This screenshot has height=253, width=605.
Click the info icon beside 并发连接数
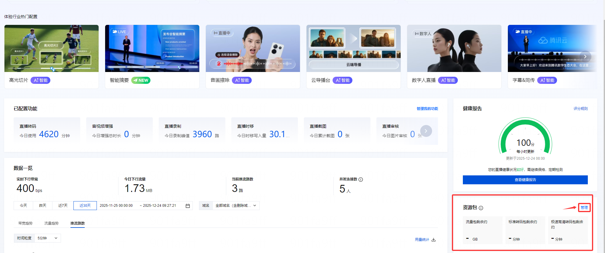point(361,180)
